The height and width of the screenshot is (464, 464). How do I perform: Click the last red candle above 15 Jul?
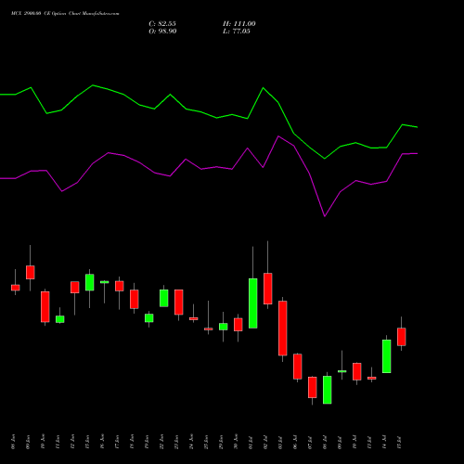(402, 337)
